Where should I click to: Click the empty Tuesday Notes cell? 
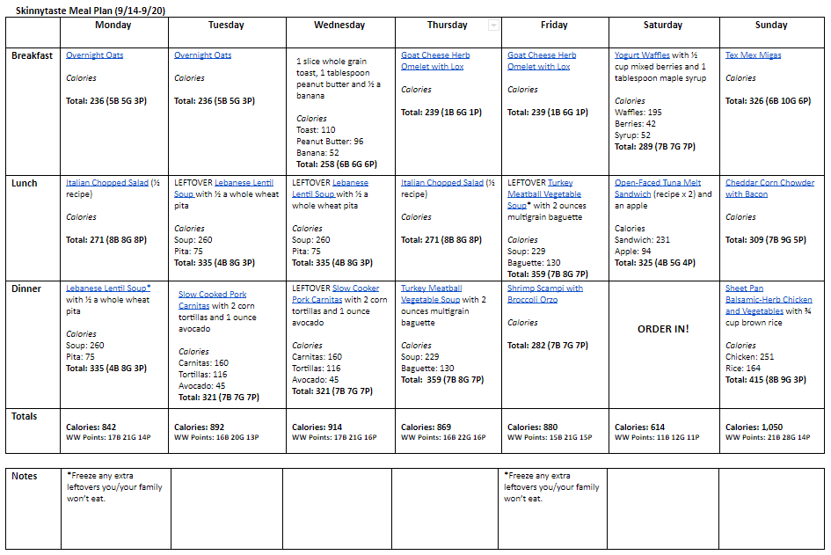[226, 508]
